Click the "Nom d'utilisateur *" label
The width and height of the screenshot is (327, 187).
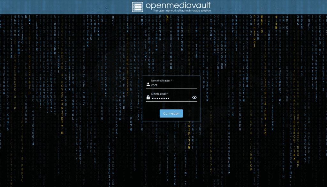[x=162, y=81]
